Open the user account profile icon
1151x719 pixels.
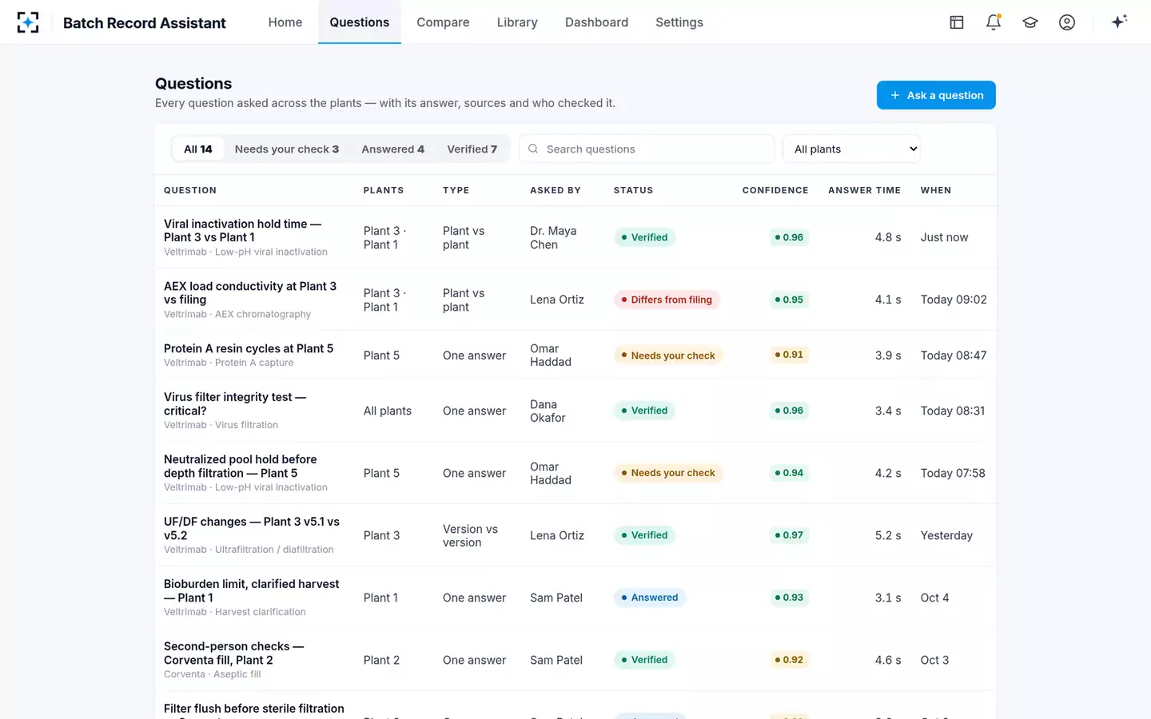(x=1067, y=22)
